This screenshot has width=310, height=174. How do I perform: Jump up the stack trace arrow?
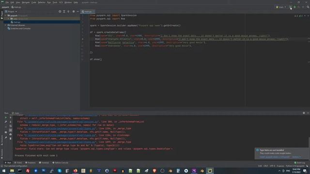(11, 117)
